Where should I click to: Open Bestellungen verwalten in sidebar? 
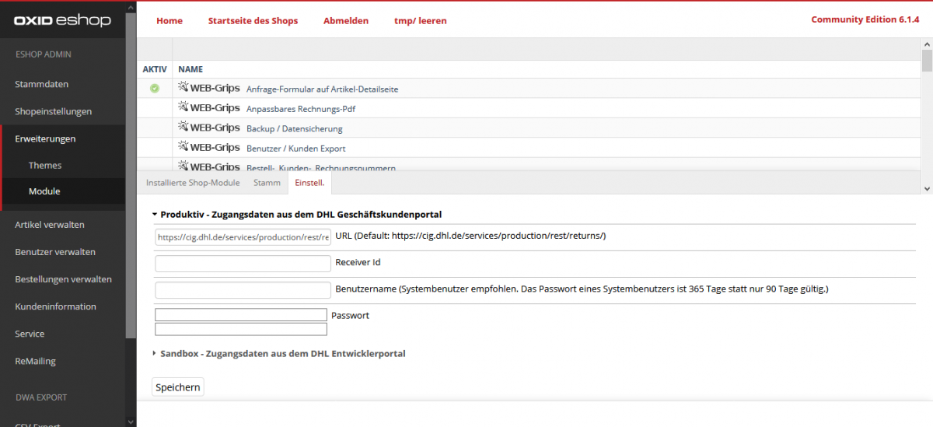point(63,279)
